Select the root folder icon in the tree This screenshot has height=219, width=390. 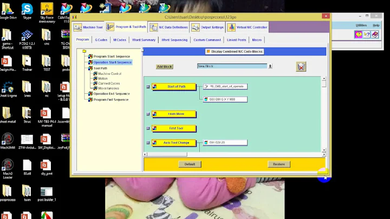tap(84, 51)
